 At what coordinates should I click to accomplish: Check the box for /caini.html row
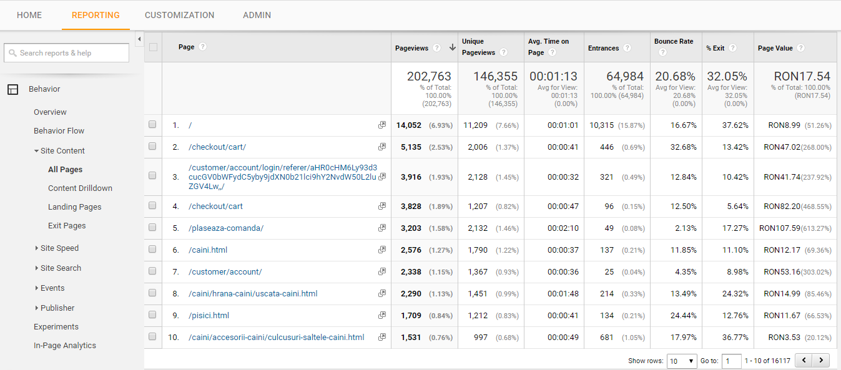pos(152,250)
